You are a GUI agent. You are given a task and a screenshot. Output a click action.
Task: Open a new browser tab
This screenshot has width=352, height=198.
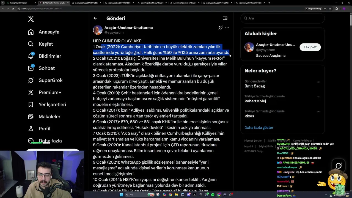pyautogui.click(x=269, y=3)
